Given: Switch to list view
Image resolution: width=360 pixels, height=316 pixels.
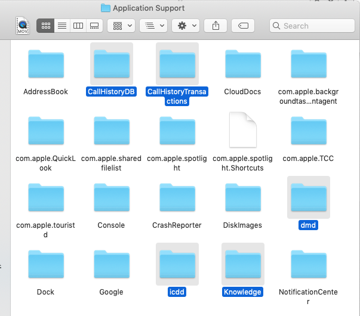Looking at the screenshot, I should click(x=62, y=26).
